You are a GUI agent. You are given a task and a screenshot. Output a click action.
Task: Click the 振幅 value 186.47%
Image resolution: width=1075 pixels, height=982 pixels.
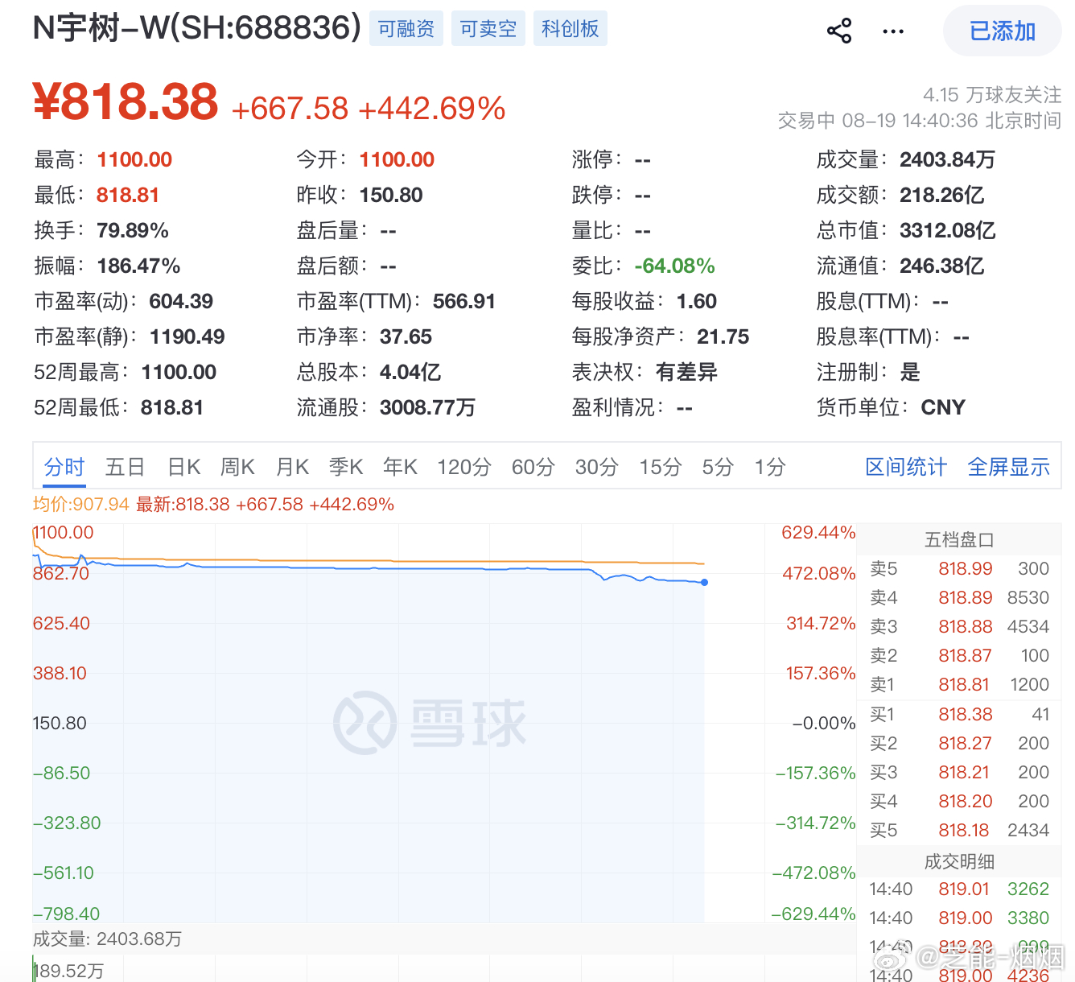[x=138, y=266]
